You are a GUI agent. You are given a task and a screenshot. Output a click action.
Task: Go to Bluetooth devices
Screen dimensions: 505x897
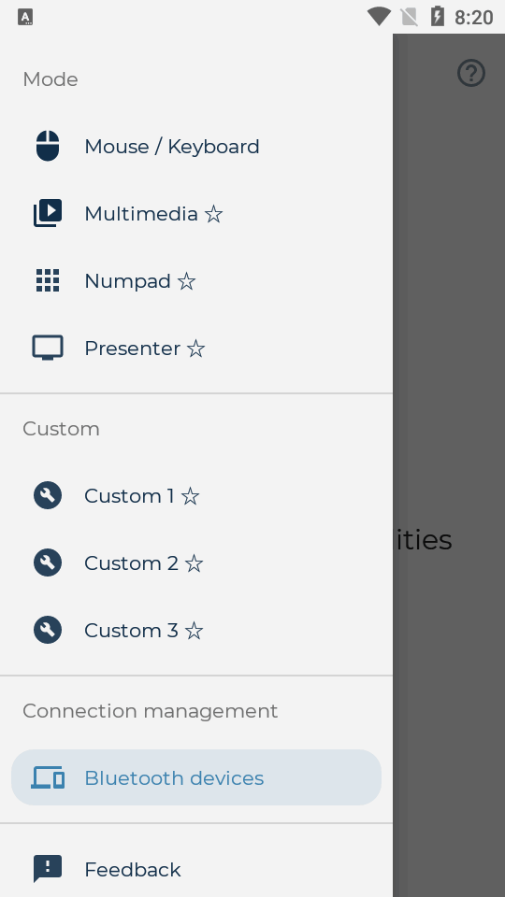click(x=196, y=777)
